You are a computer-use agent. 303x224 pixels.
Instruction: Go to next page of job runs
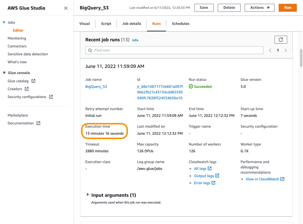click(286, 50)
